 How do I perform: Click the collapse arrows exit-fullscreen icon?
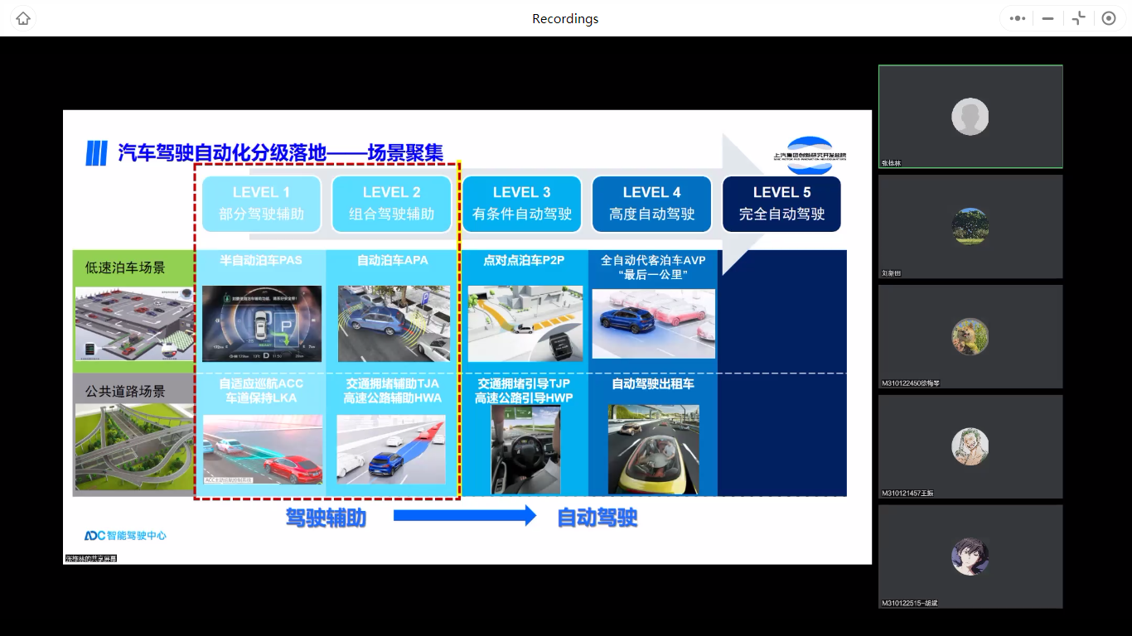pyautogui.click(x=1078, y=18)
